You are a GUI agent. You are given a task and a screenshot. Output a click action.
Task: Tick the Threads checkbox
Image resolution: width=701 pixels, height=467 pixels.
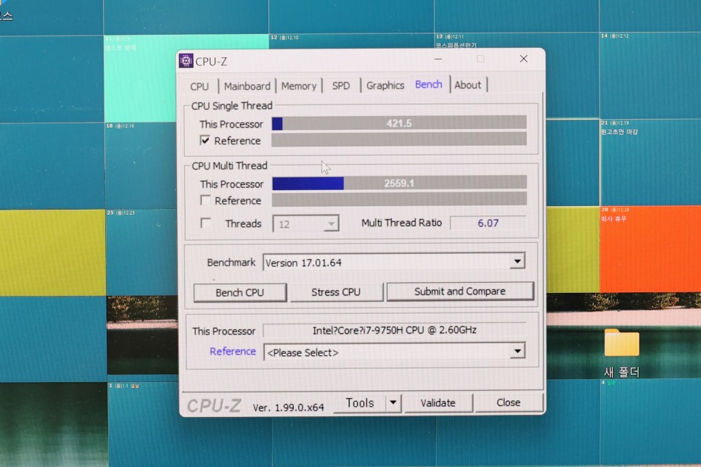tap(205, 223)
